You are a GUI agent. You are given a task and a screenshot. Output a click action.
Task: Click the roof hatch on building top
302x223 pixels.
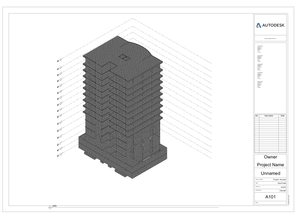point(124,56)
